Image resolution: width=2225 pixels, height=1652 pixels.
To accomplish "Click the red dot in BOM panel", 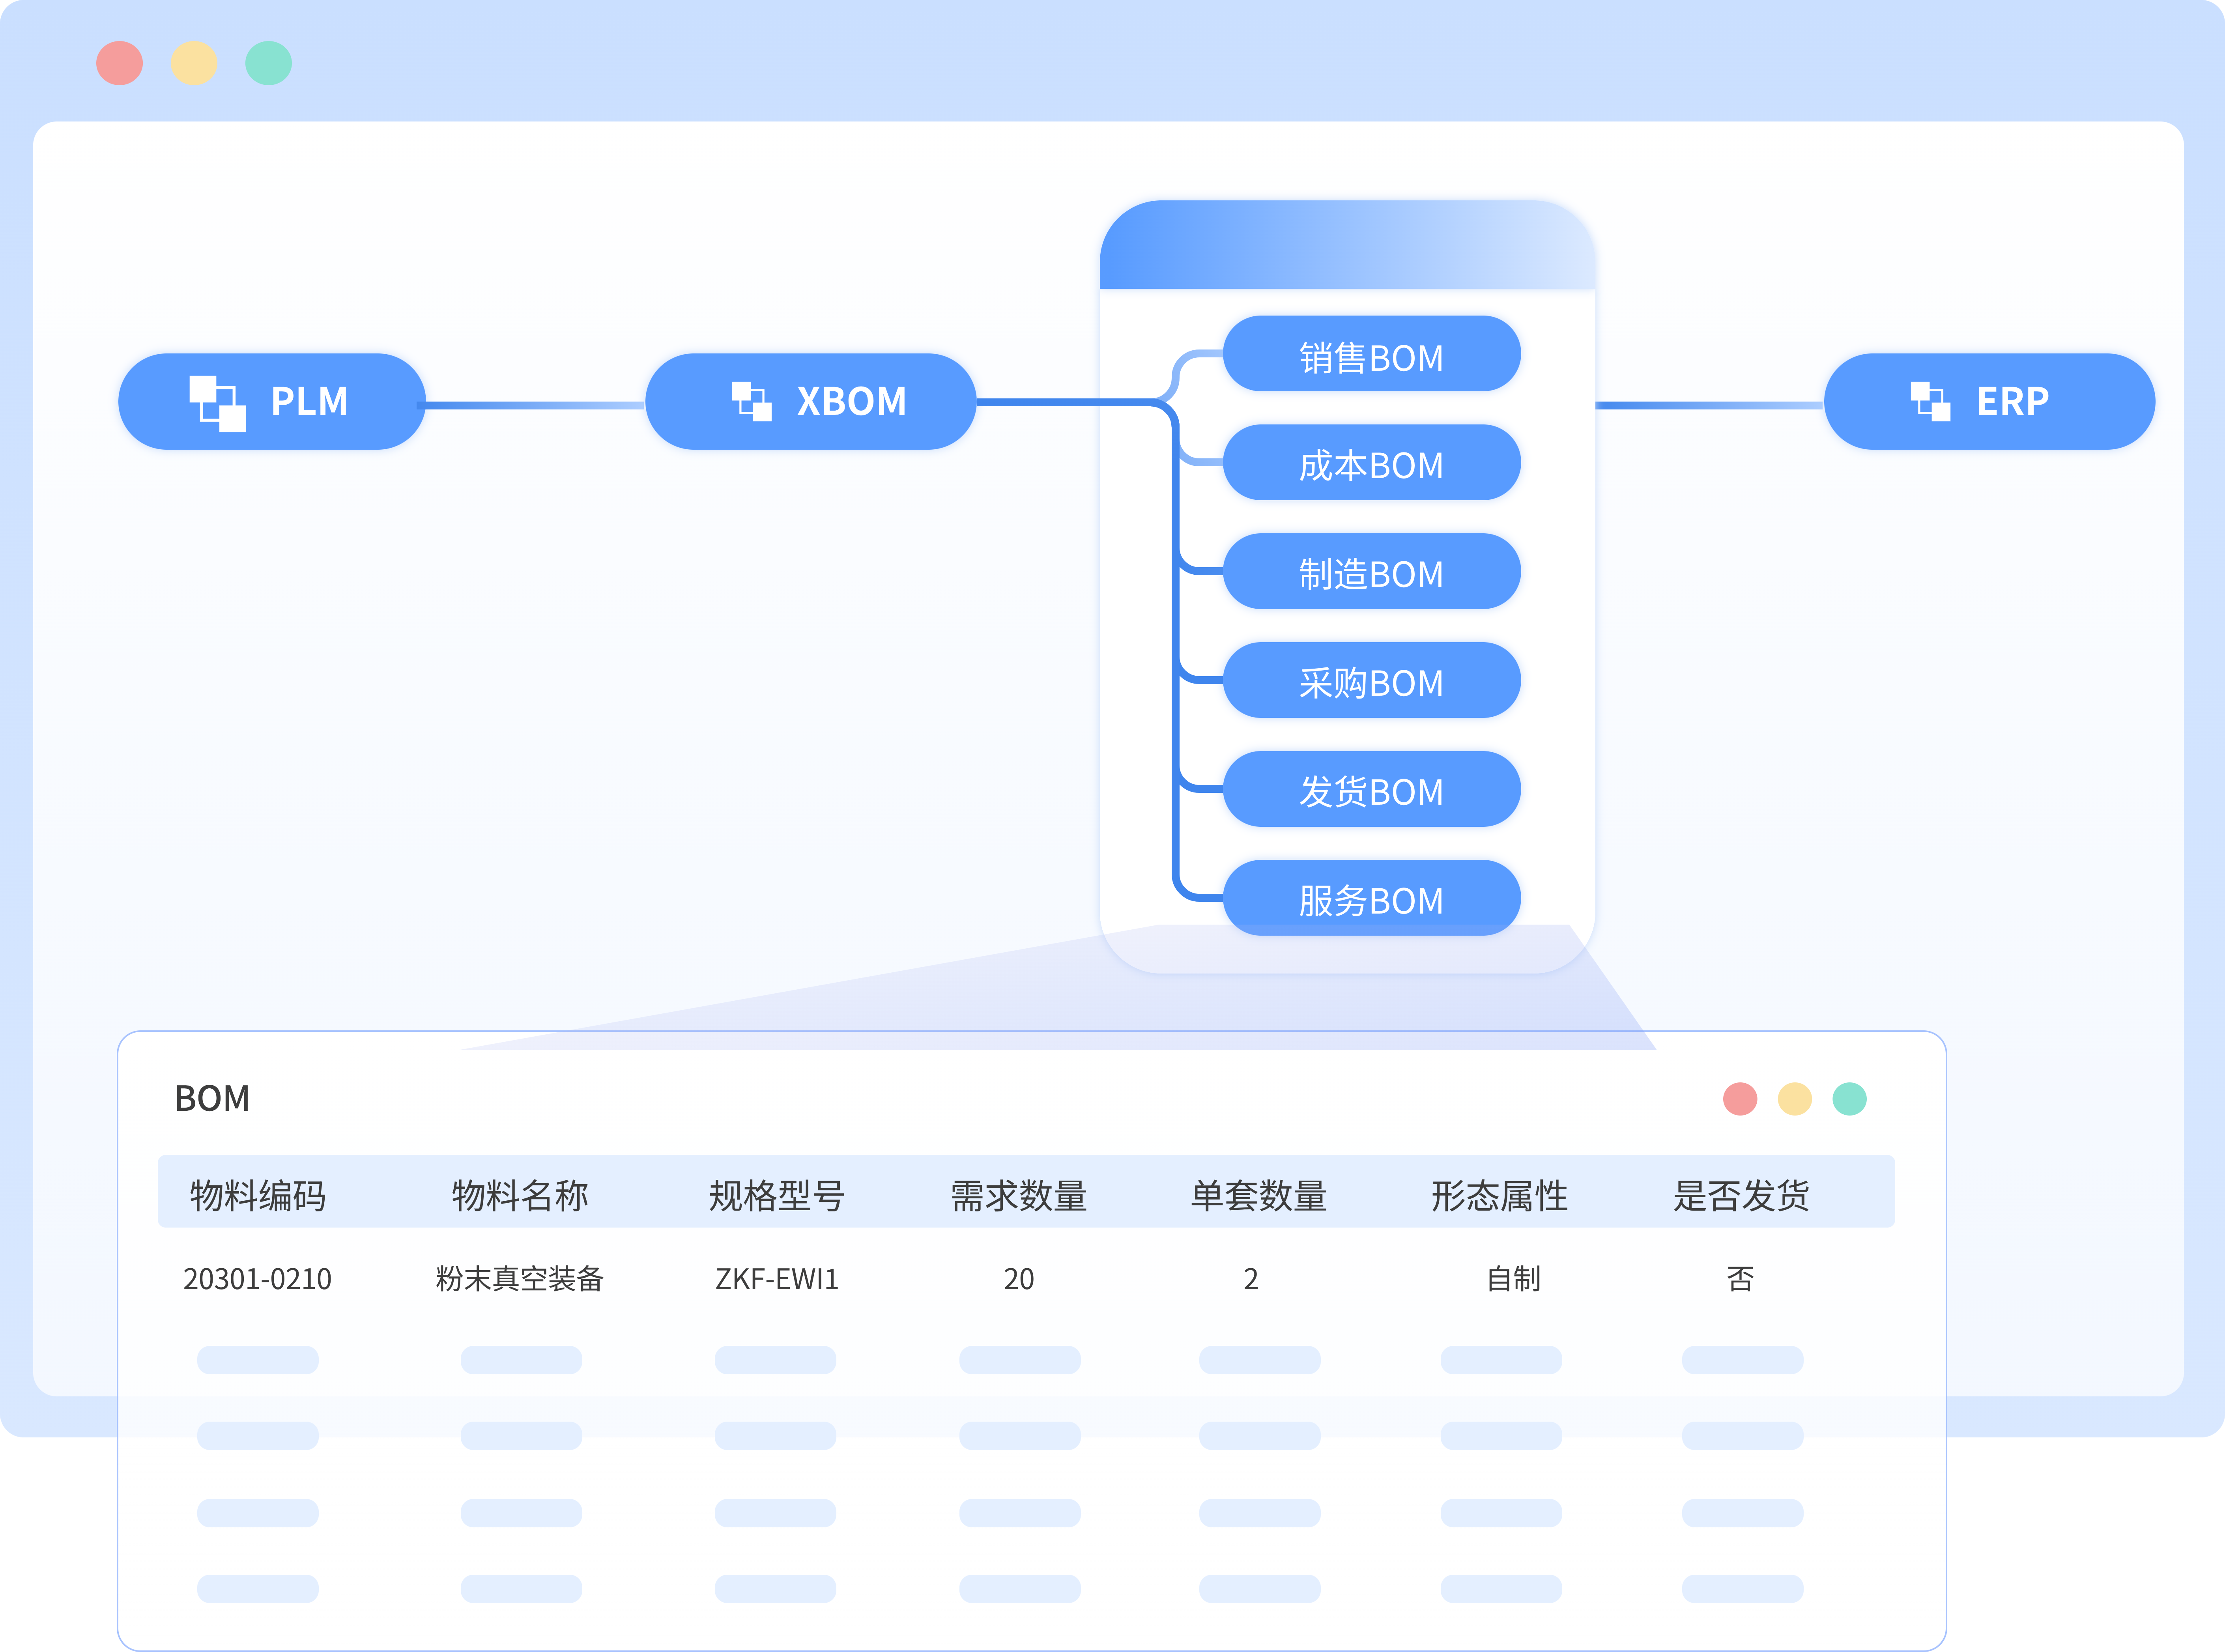I will click(1740, 1098).
